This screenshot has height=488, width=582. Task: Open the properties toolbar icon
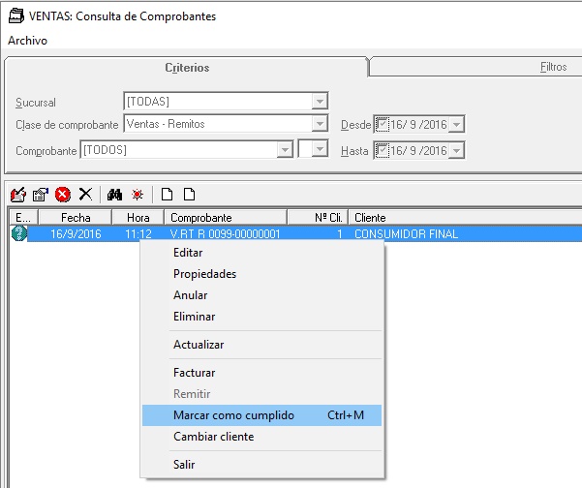pyautogui.click(x=40, y=194)
